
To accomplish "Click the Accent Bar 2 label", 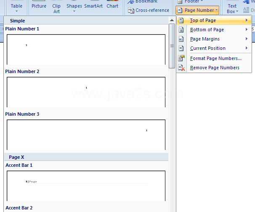I will (x=19, y=208).
